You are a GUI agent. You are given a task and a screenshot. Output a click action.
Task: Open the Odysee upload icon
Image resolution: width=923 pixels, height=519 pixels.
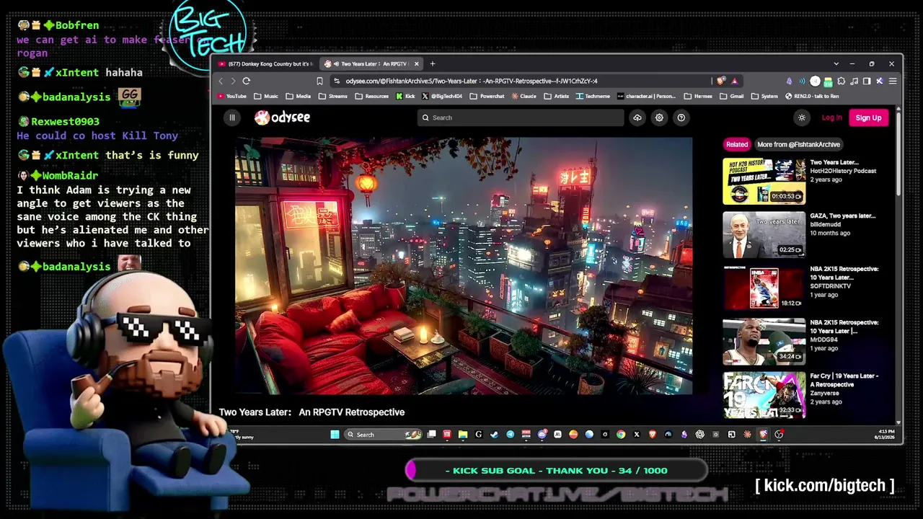click(x=637, y=117)
